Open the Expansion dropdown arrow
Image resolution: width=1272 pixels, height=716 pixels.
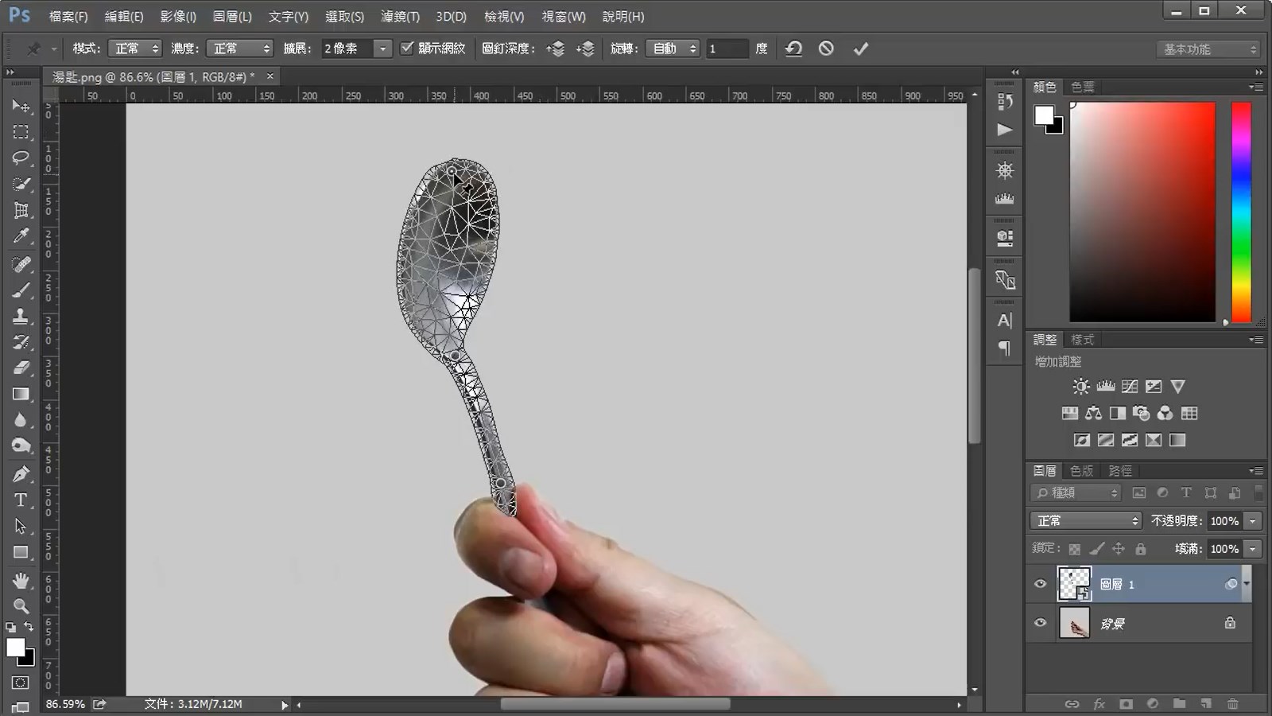(x=383, y=49)
